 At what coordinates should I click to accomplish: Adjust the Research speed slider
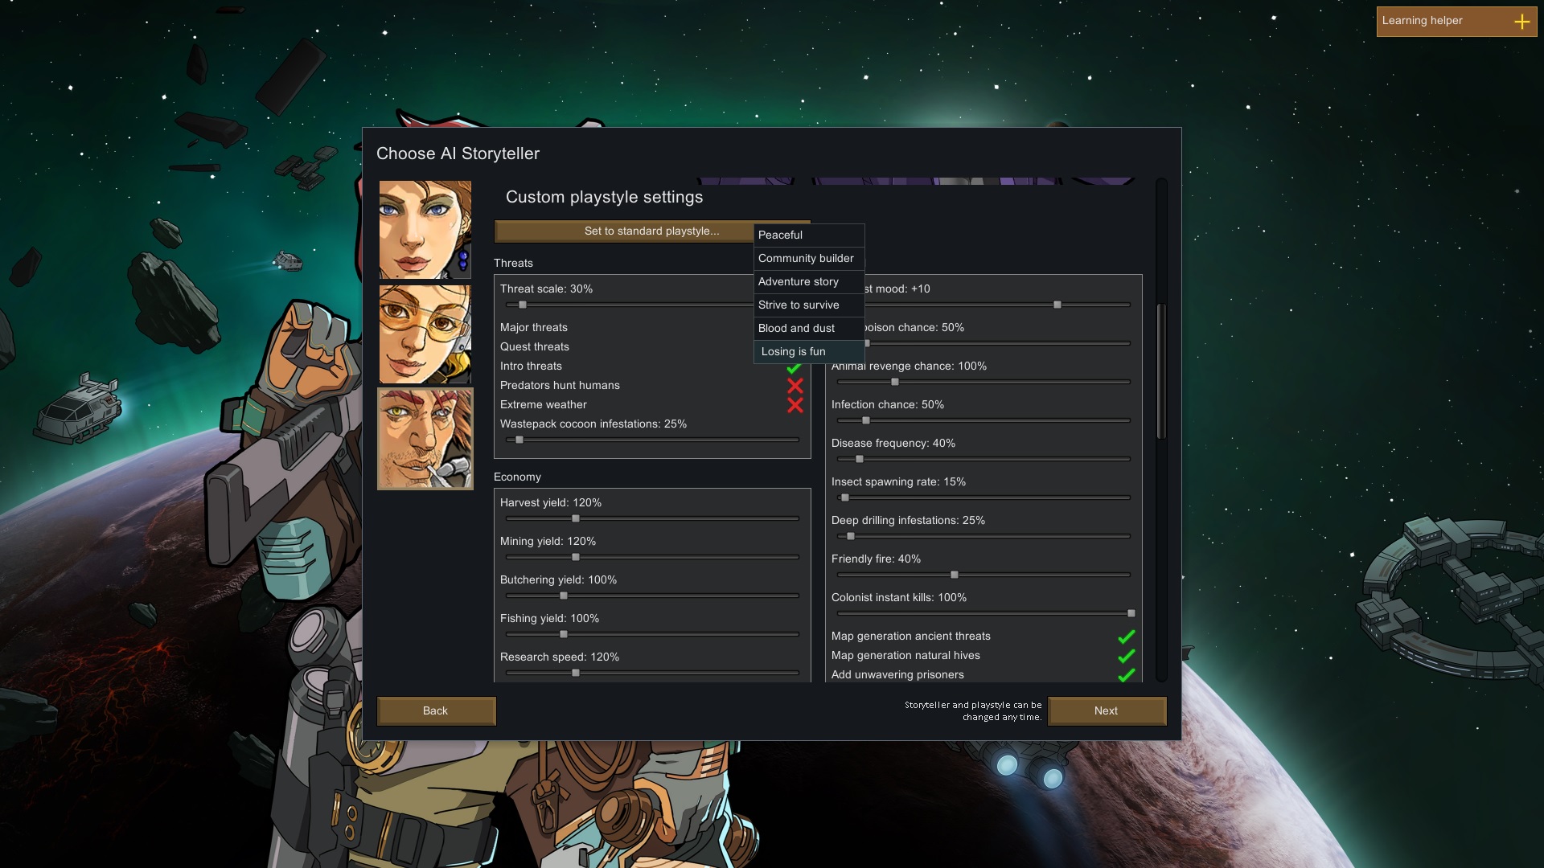point(652,673)
